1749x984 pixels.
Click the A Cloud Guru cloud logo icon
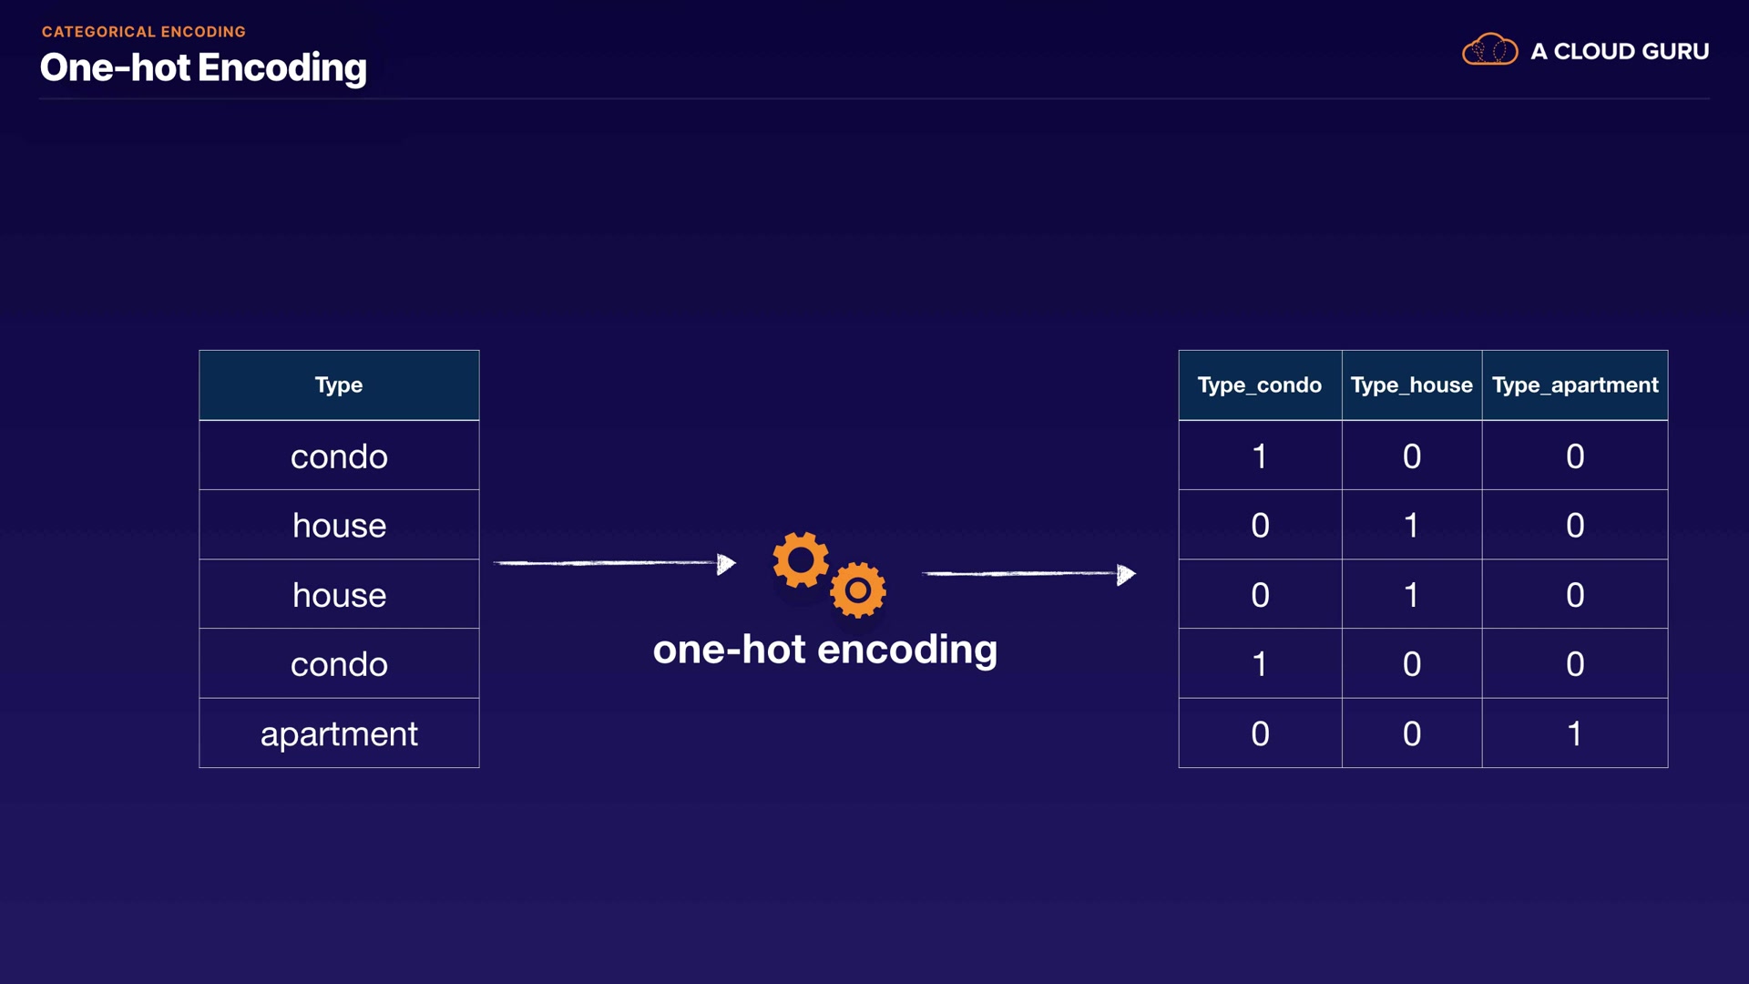[x=1489, y=50]
